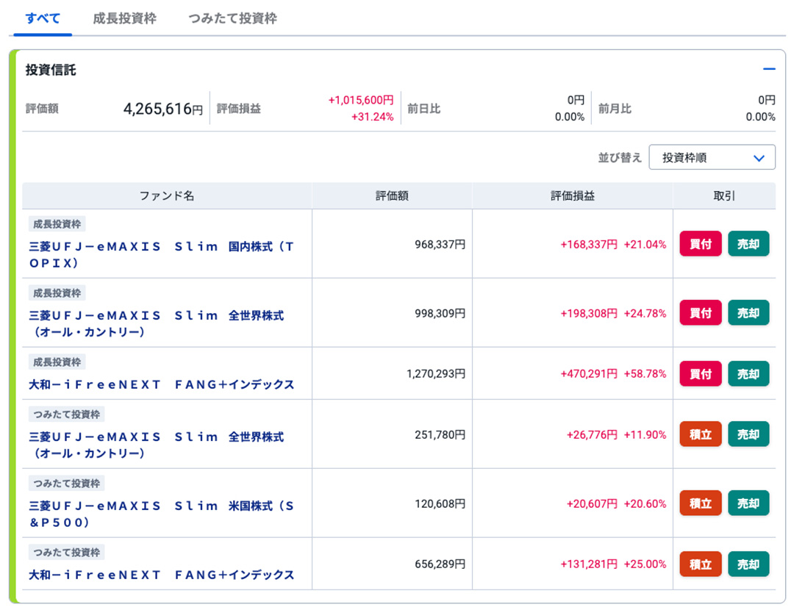
Task: Click 積立 for the 656,289円 FANG+ fund
Action: (x=701, y=564)
